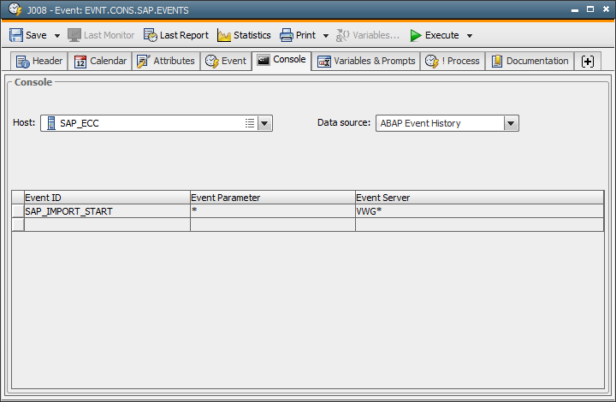Select the SAP_IMPORT_START cell
The height and width of the screenshot is (402, 616).
[x=107, y=211]
